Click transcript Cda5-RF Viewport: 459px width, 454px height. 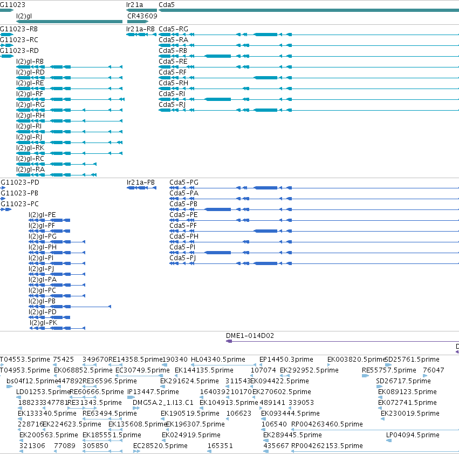click(309, 78)
